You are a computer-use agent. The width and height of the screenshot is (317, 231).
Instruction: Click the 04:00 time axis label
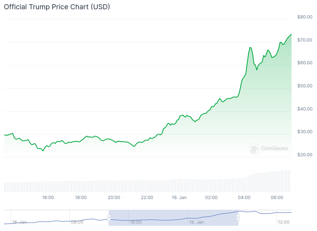pos(244,197)
